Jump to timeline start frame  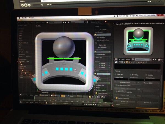pyautogui.click(x=84, y=104)
